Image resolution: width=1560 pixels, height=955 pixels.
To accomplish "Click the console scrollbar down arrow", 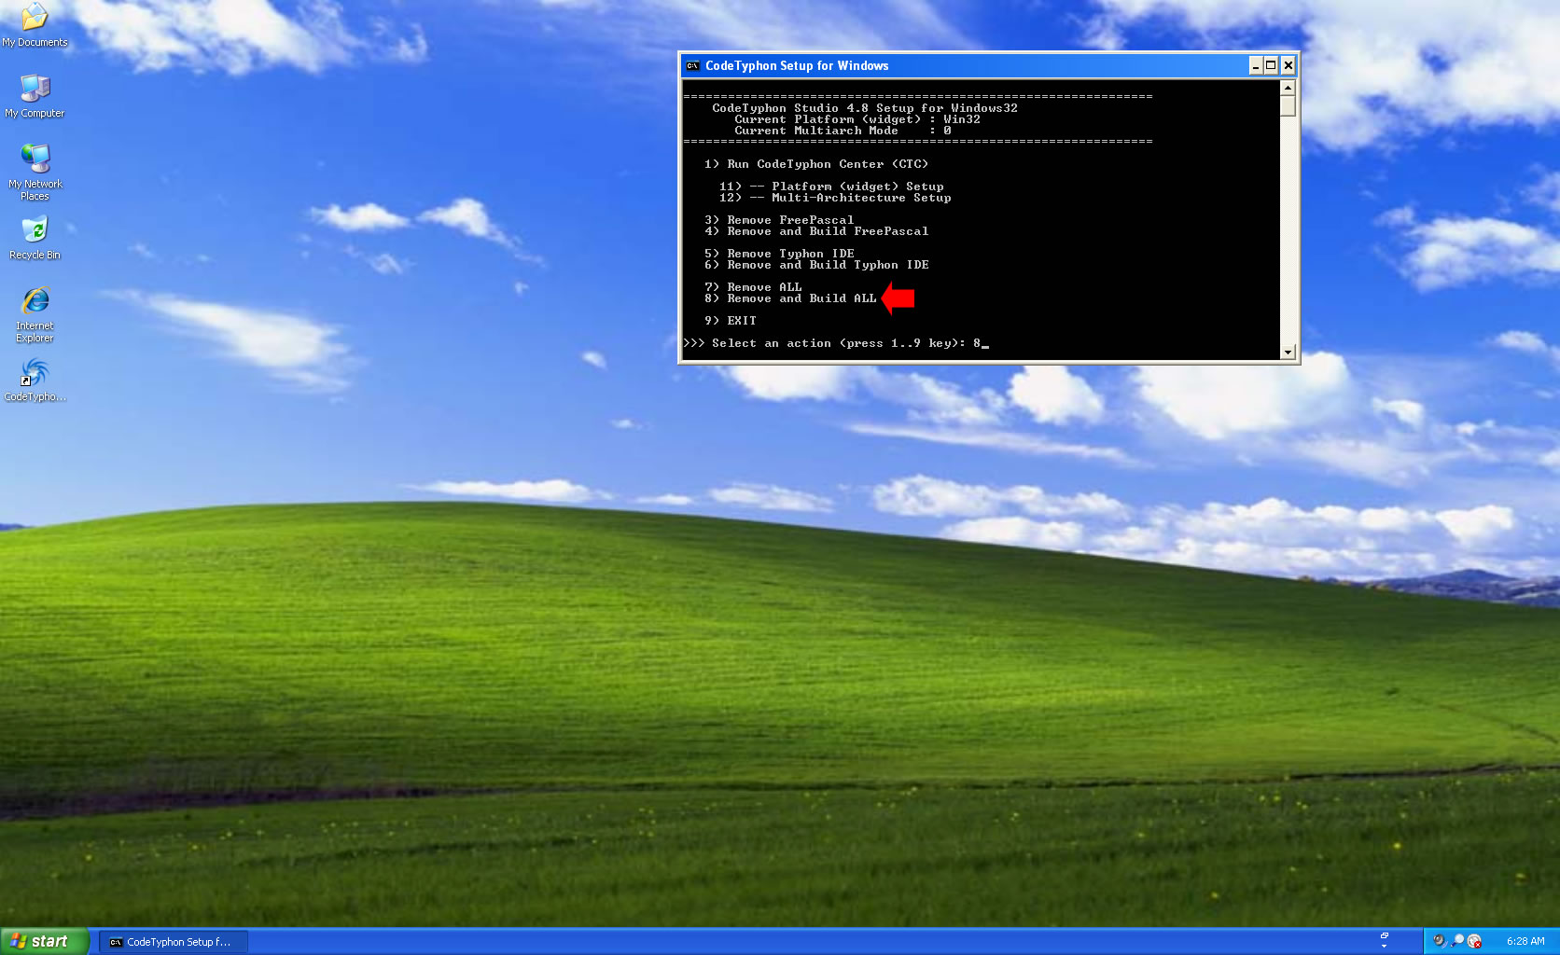I will point(1288,352).
